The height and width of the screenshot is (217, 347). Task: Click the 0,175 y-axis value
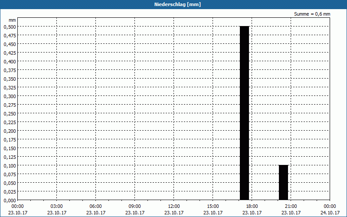[x=10, y=139]
